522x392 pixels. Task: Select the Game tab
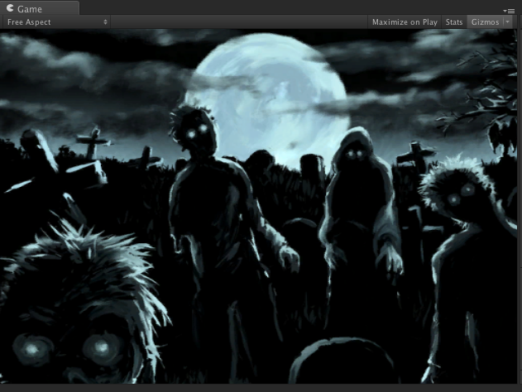pyautogui.click(x=39, y=8)
